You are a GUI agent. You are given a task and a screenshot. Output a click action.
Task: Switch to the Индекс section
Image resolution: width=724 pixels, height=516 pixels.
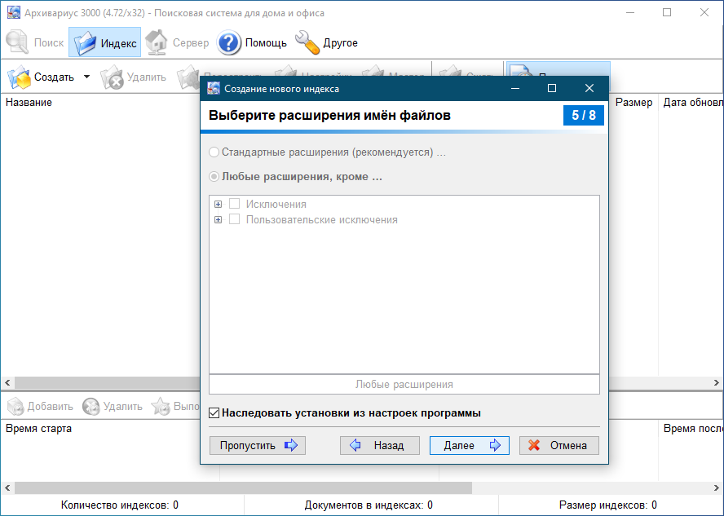(105, 42)
